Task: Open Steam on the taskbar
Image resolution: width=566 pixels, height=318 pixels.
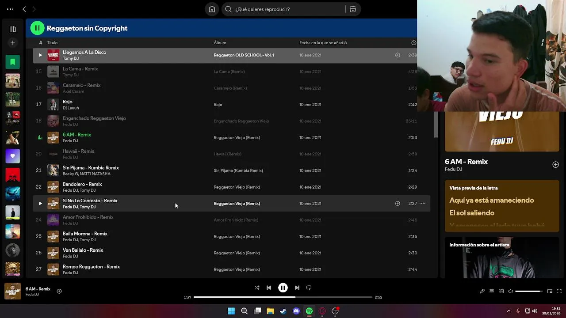Action: click(x=283, y=311)
